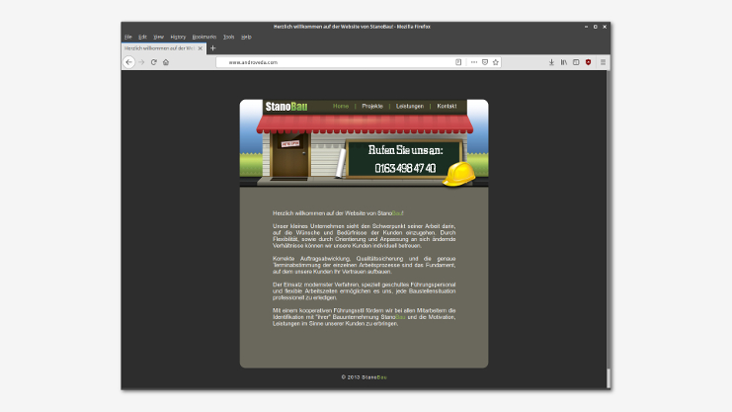
Task: Click the phone number 0163 498 47 40
Action: (405, 168)
